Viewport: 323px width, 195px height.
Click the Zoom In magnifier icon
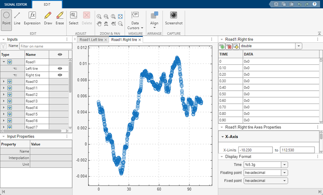coord(99,17)
